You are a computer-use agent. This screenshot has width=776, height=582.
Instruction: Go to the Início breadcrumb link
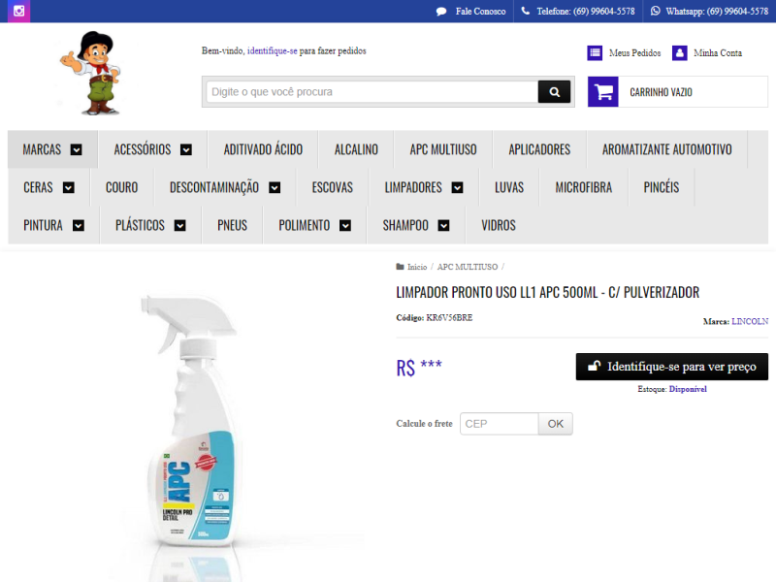pos(417,267)
